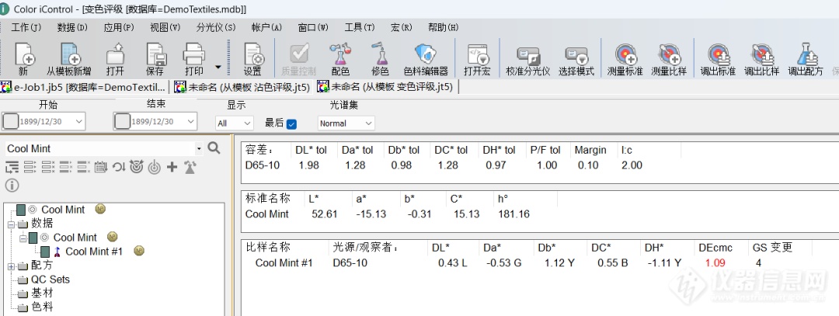Click the power-target icon in tree toolbar
The height and width of the screenshot is (316, 839).
click(154, 168)
